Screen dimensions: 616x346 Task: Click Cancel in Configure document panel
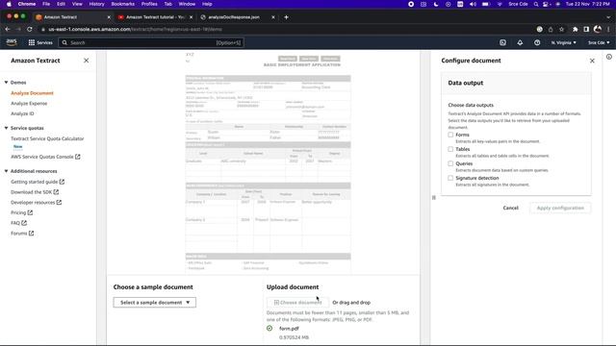coord(511,208)
